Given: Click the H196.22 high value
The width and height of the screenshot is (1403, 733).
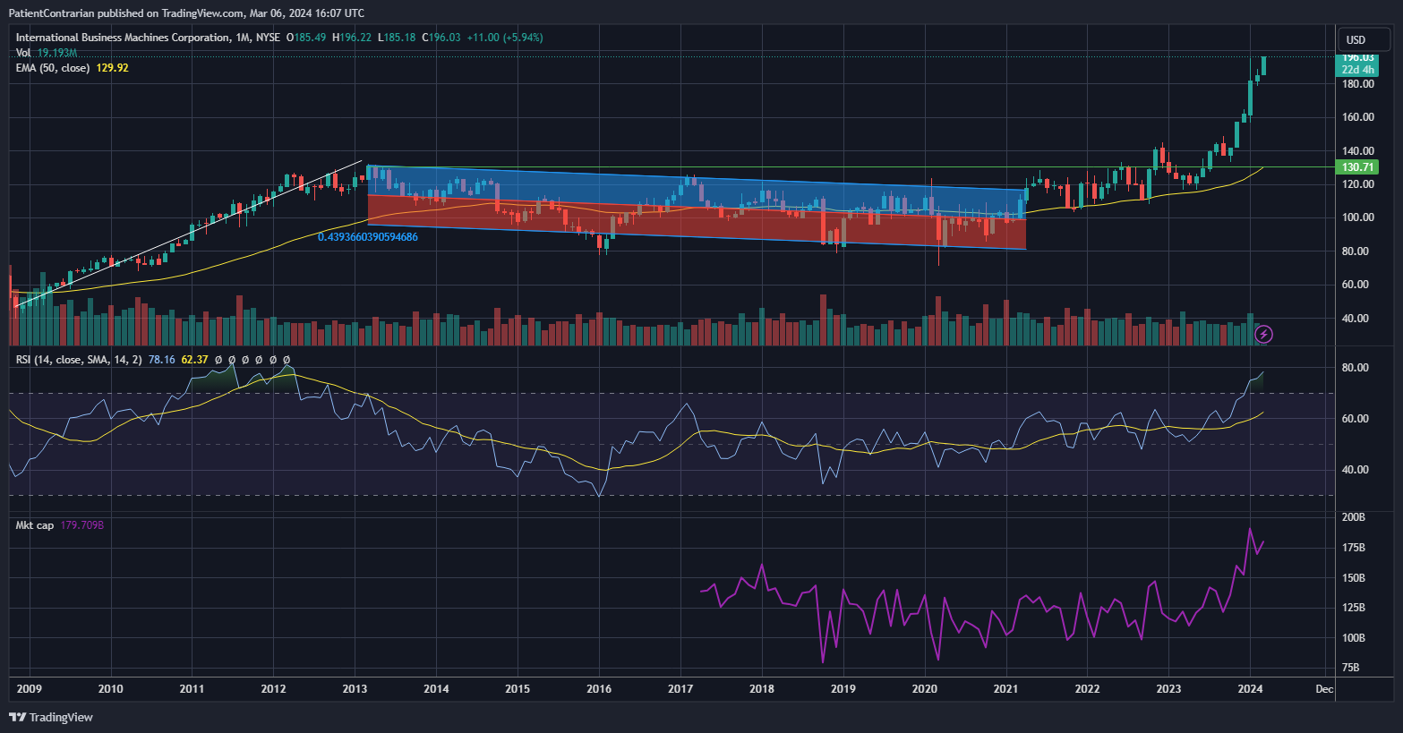Looking at the screenshot, I should tap(351, 38).
